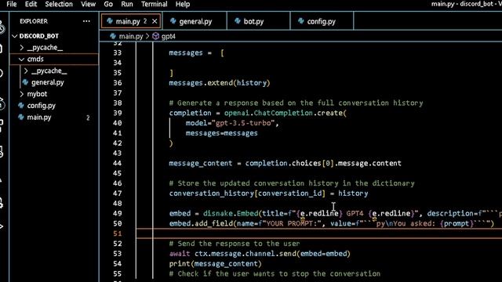The height and width of the screenshot is (282, 502).
Task: Click "disnake.Embed" on line 49
Action: [231, 214]
